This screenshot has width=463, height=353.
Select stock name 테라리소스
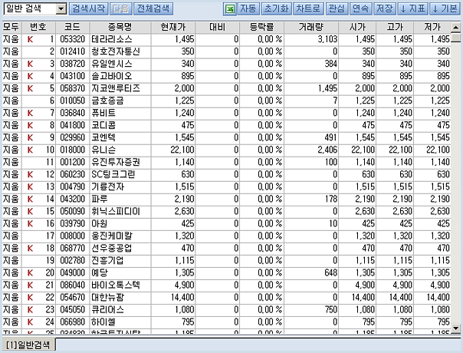(x=112, y=39)
